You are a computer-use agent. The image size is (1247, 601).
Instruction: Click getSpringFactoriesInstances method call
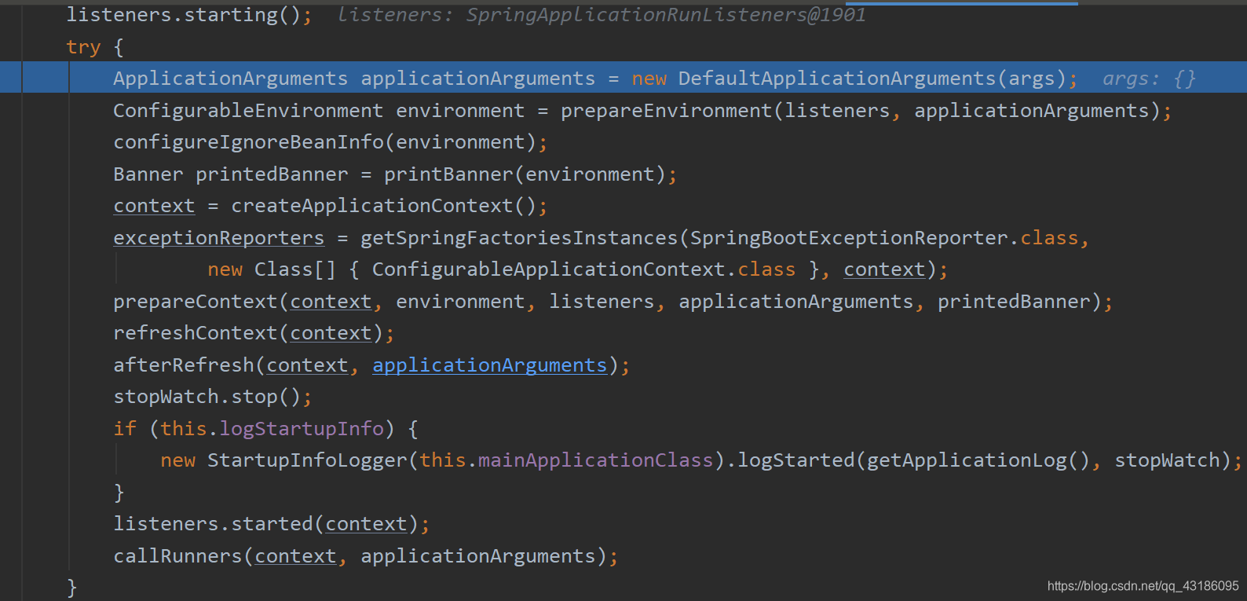pos(519,238)
